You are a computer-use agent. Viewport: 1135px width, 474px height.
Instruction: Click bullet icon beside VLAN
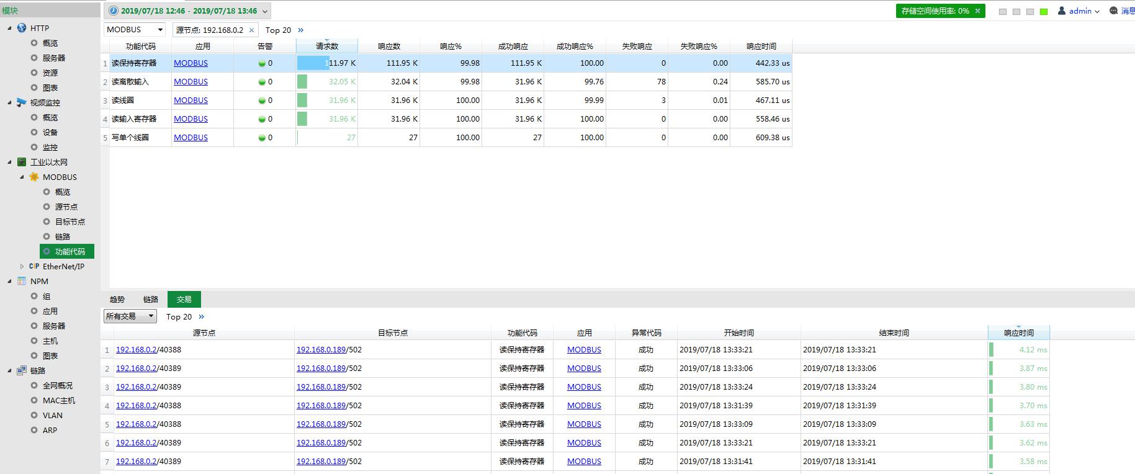coord(34,415)
